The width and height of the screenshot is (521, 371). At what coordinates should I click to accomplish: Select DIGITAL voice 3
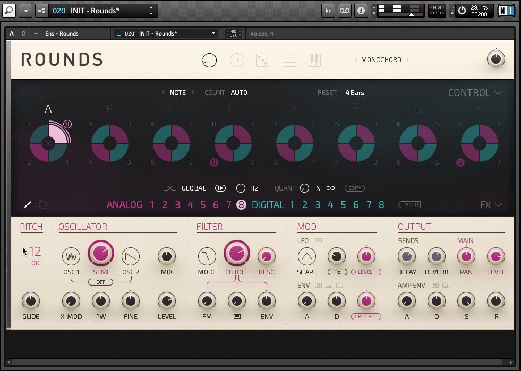coord(318,204)
